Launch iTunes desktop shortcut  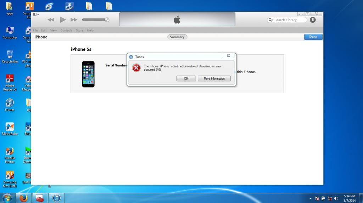click(x=10, y=105)
